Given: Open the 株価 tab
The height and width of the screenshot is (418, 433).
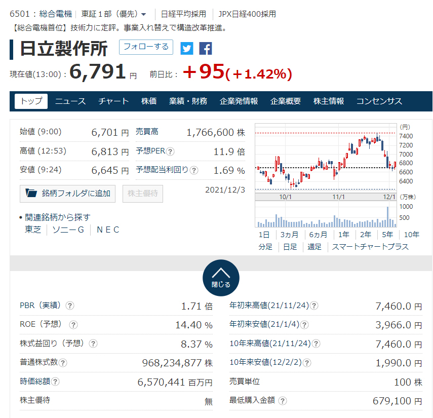Looking at the screenshot, I should pos(149,101).
